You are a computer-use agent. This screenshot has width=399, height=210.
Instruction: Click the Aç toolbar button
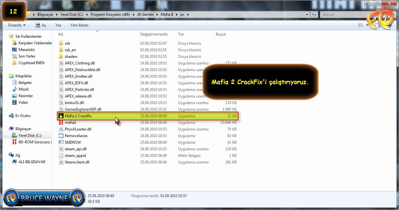tap(41, 25)
